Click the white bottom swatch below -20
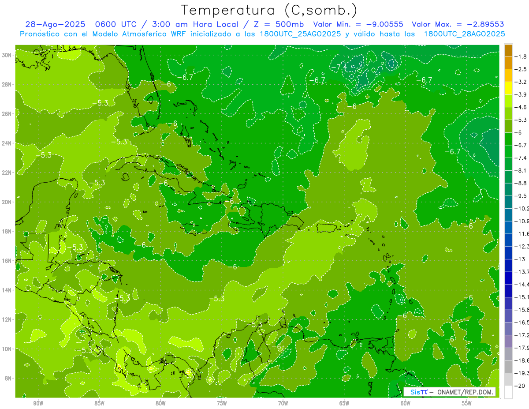529x409 pixels. pyautogui.click(x=508, y=392)
